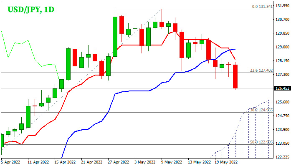
Task: Click the 131.550 price axis value
Action: click(283, 6)
